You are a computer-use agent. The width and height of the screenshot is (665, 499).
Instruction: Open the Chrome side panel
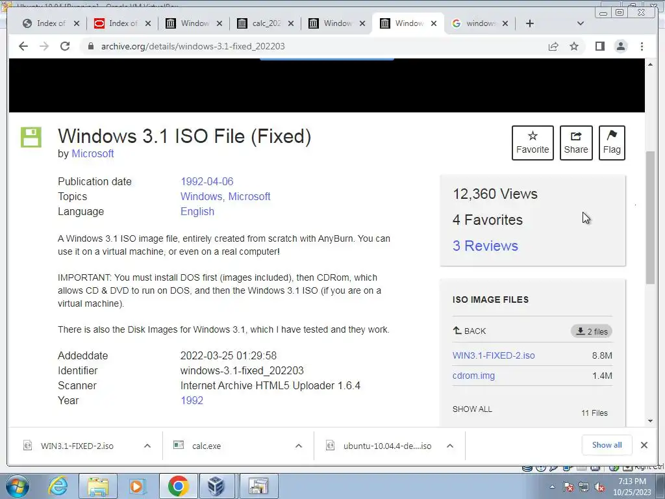(599, 46)
